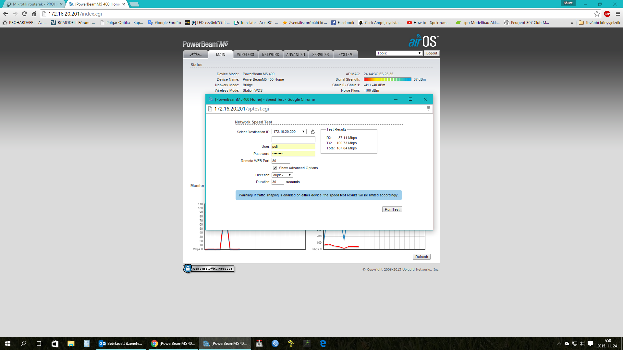Click the Bálint profile button
The width and height of the screenshot is (623, 350).
coord(568,3)
